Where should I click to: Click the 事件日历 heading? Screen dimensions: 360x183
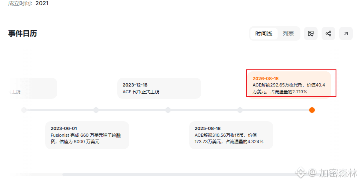click(22, 33)
